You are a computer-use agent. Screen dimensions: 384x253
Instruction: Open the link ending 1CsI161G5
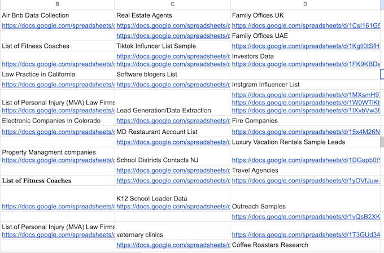[x=306, y=25]
